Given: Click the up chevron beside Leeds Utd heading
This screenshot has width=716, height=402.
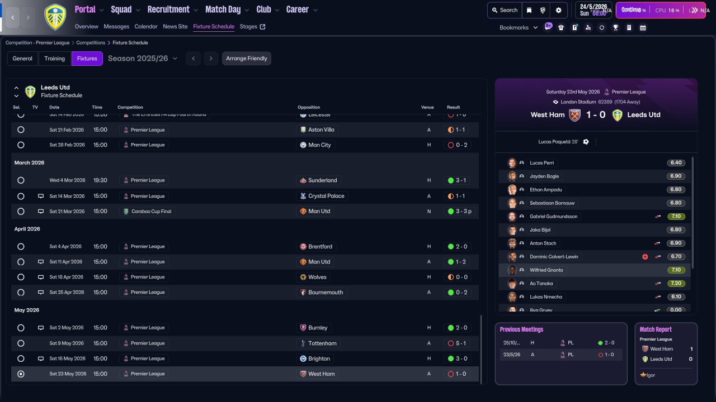Looking at the screenshot, I should (x=16, y=88).
